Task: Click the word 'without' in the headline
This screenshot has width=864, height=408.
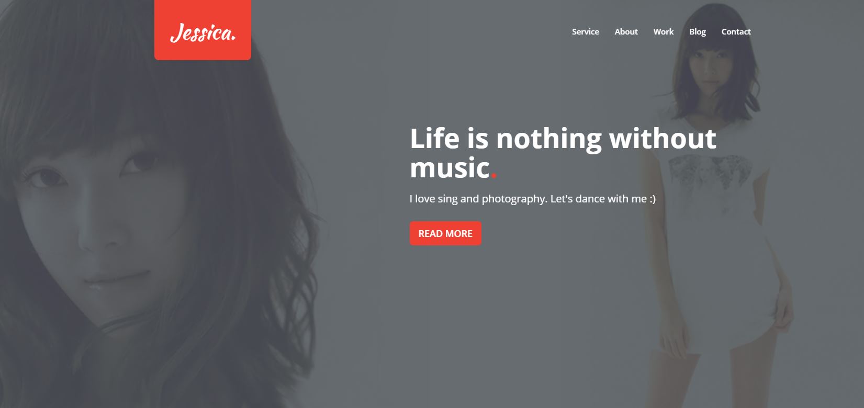Action: coord(663,139)
